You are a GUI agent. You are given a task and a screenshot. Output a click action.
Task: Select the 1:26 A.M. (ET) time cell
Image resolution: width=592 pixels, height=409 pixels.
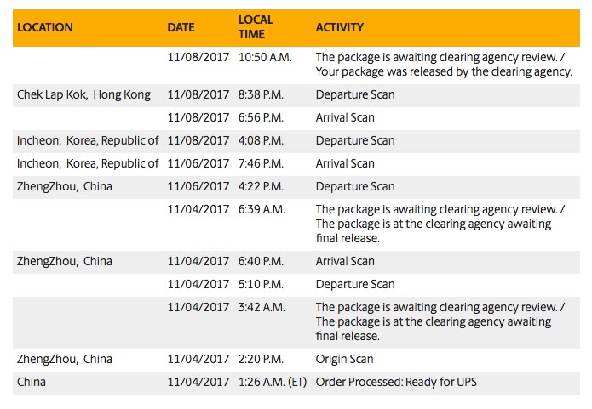click(x=273, y=383)
